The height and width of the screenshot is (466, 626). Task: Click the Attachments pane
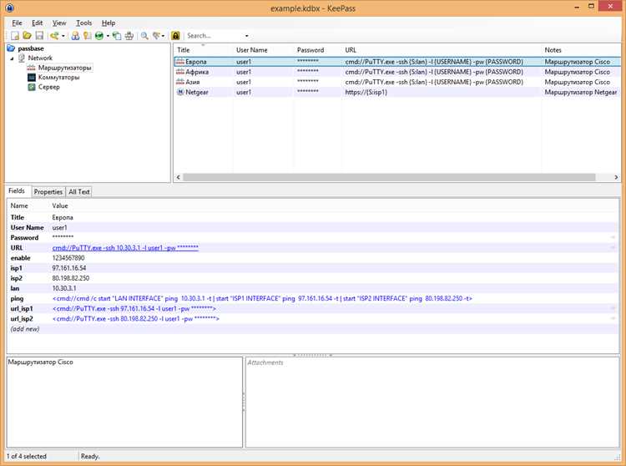point(432,402)
